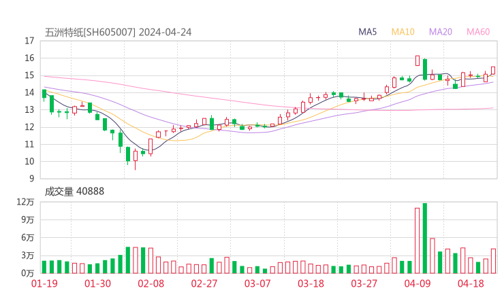Click the MA10 legend label
Image resolution: width=504 pixels, height=299 pixels.
[x=403, y=32]
